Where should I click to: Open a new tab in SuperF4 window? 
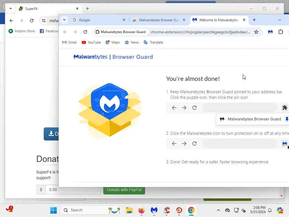[87, 8]
